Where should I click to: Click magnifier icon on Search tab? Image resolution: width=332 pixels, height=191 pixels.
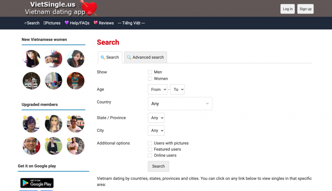tap(103, 58)
